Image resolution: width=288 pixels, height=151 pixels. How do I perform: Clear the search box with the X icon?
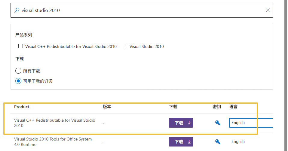(268, 10)
